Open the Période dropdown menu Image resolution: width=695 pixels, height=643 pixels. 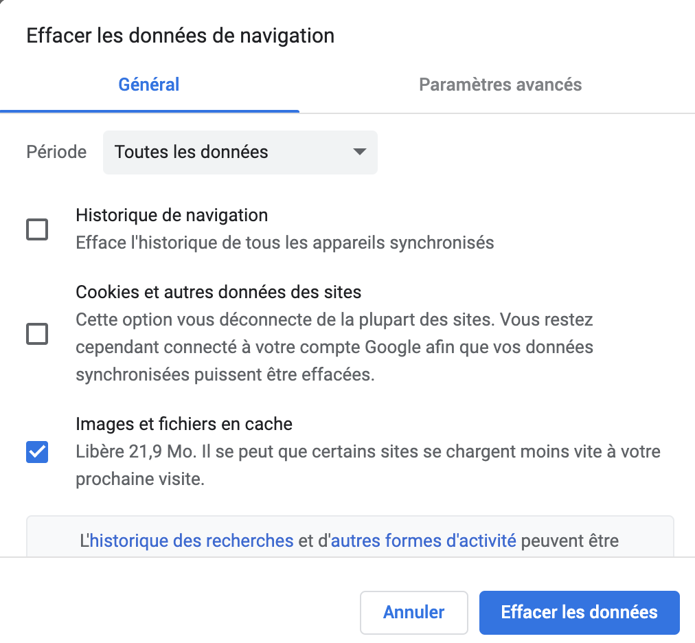click(240, 152)
